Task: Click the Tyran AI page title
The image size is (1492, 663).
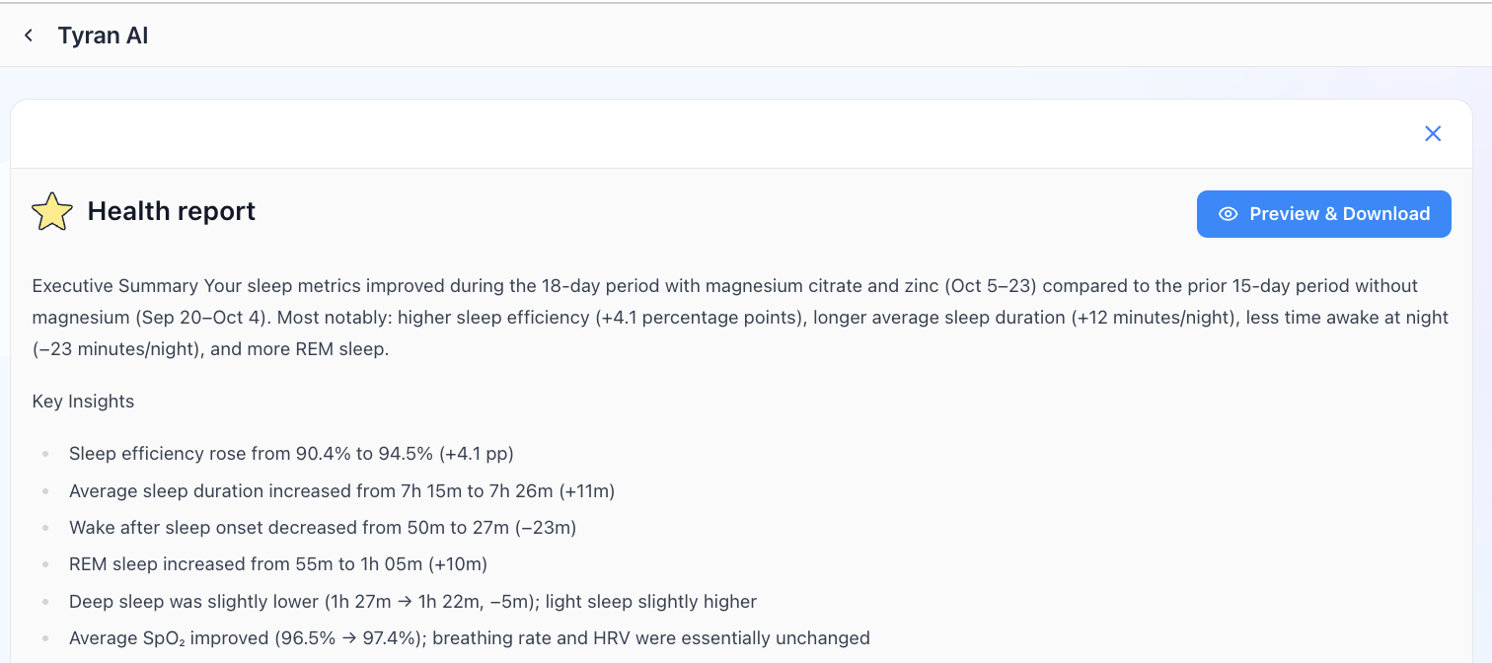Action: [x=103, y=36]
